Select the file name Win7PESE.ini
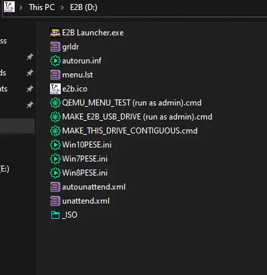267x275 pixels. 85,159
